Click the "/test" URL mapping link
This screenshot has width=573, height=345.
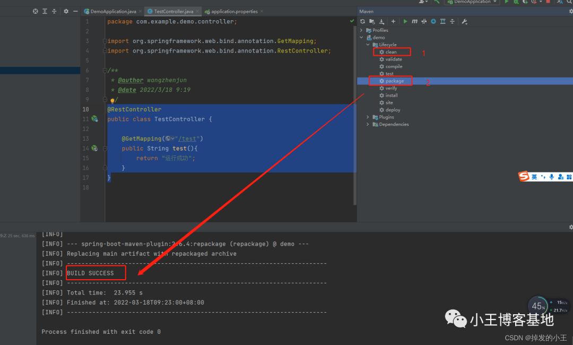[187, 139]
